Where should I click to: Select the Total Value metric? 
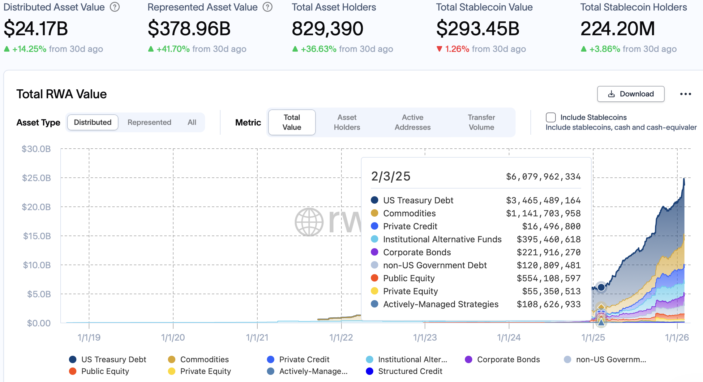[291, 122]
